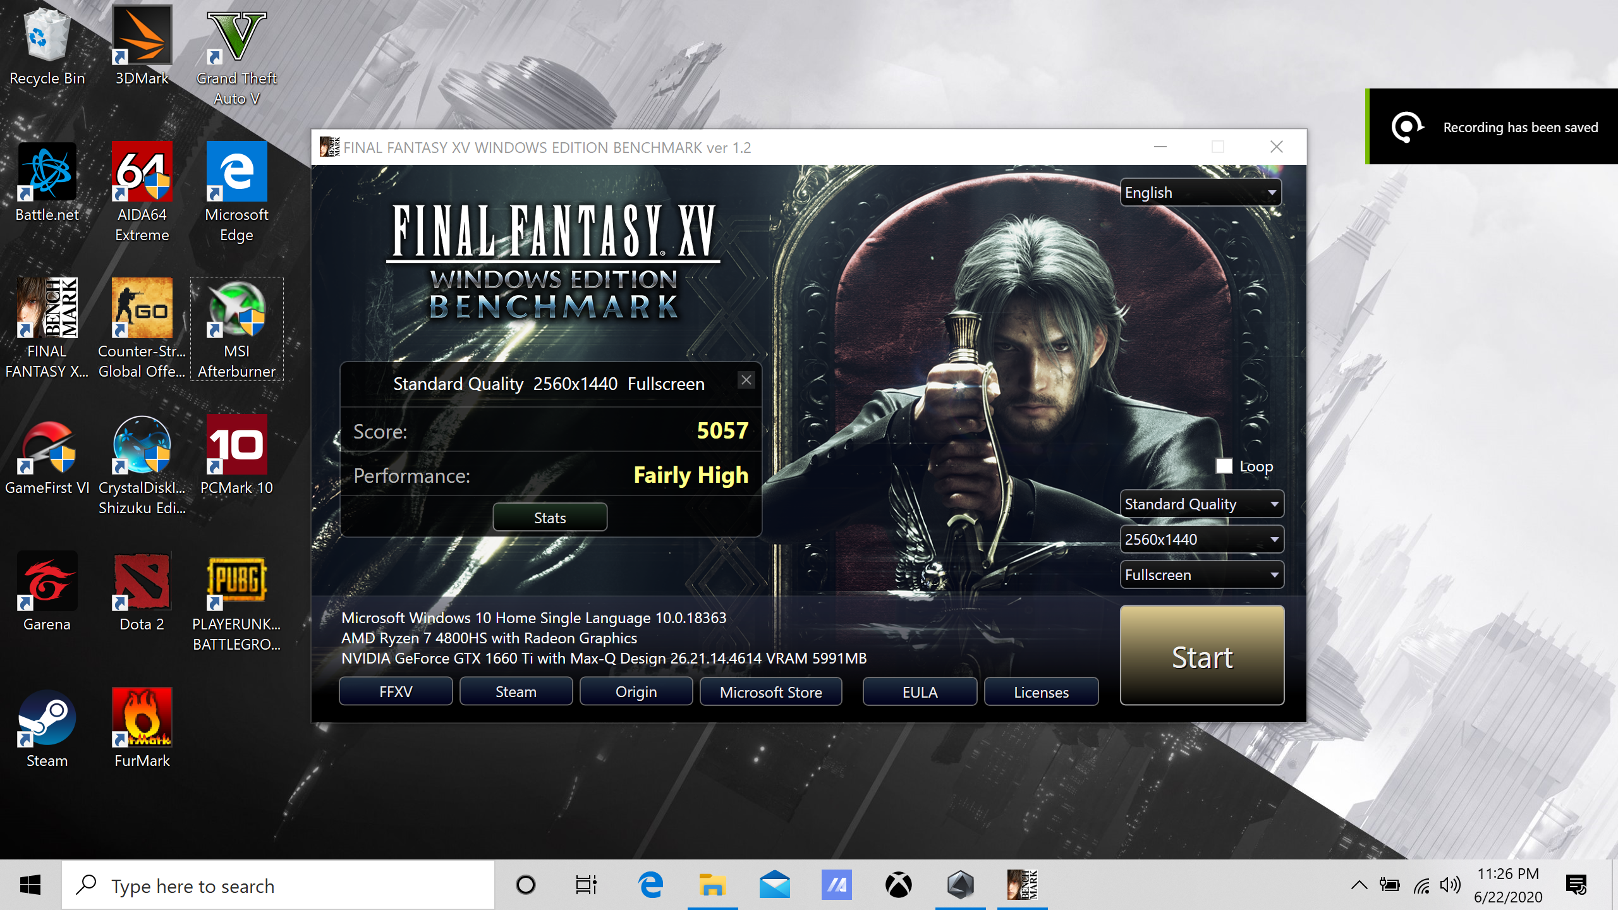
Task: Click the Microsoft Windows 10 Home Single Language info line
Action: click(x=534, y=617)
